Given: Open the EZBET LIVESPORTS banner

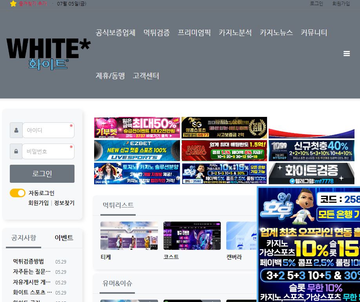Looking at the screenshot, I should point(137,151).
